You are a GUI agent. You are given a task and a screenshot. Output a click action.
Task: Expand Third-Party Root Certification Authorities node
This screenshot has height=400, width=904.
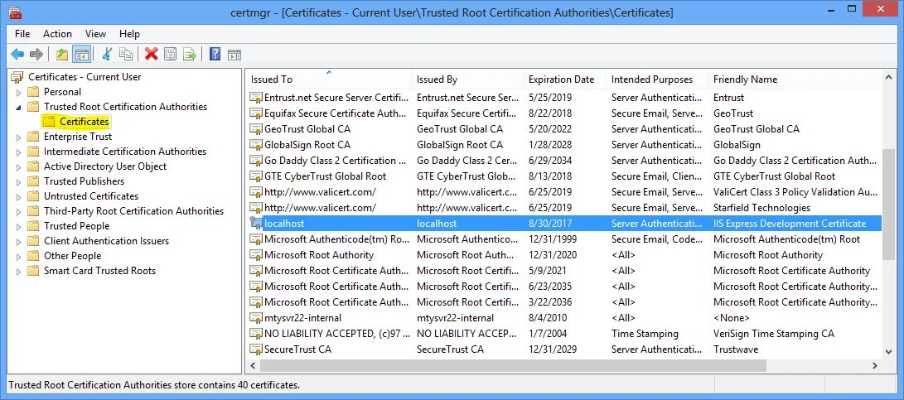click(18, 211)
